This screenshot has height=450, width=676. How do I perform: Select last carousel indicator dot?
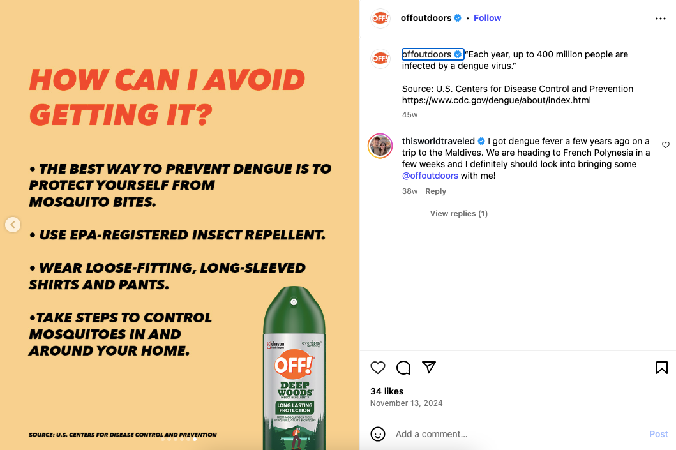coord(195,439)
